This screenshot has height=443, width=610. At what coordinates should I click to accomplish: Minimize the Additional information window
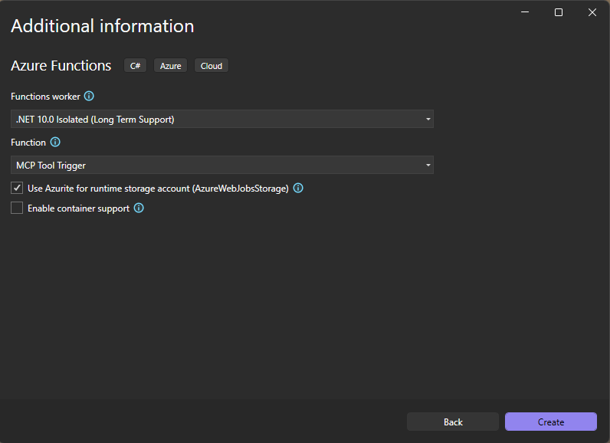tap(525, 12)
